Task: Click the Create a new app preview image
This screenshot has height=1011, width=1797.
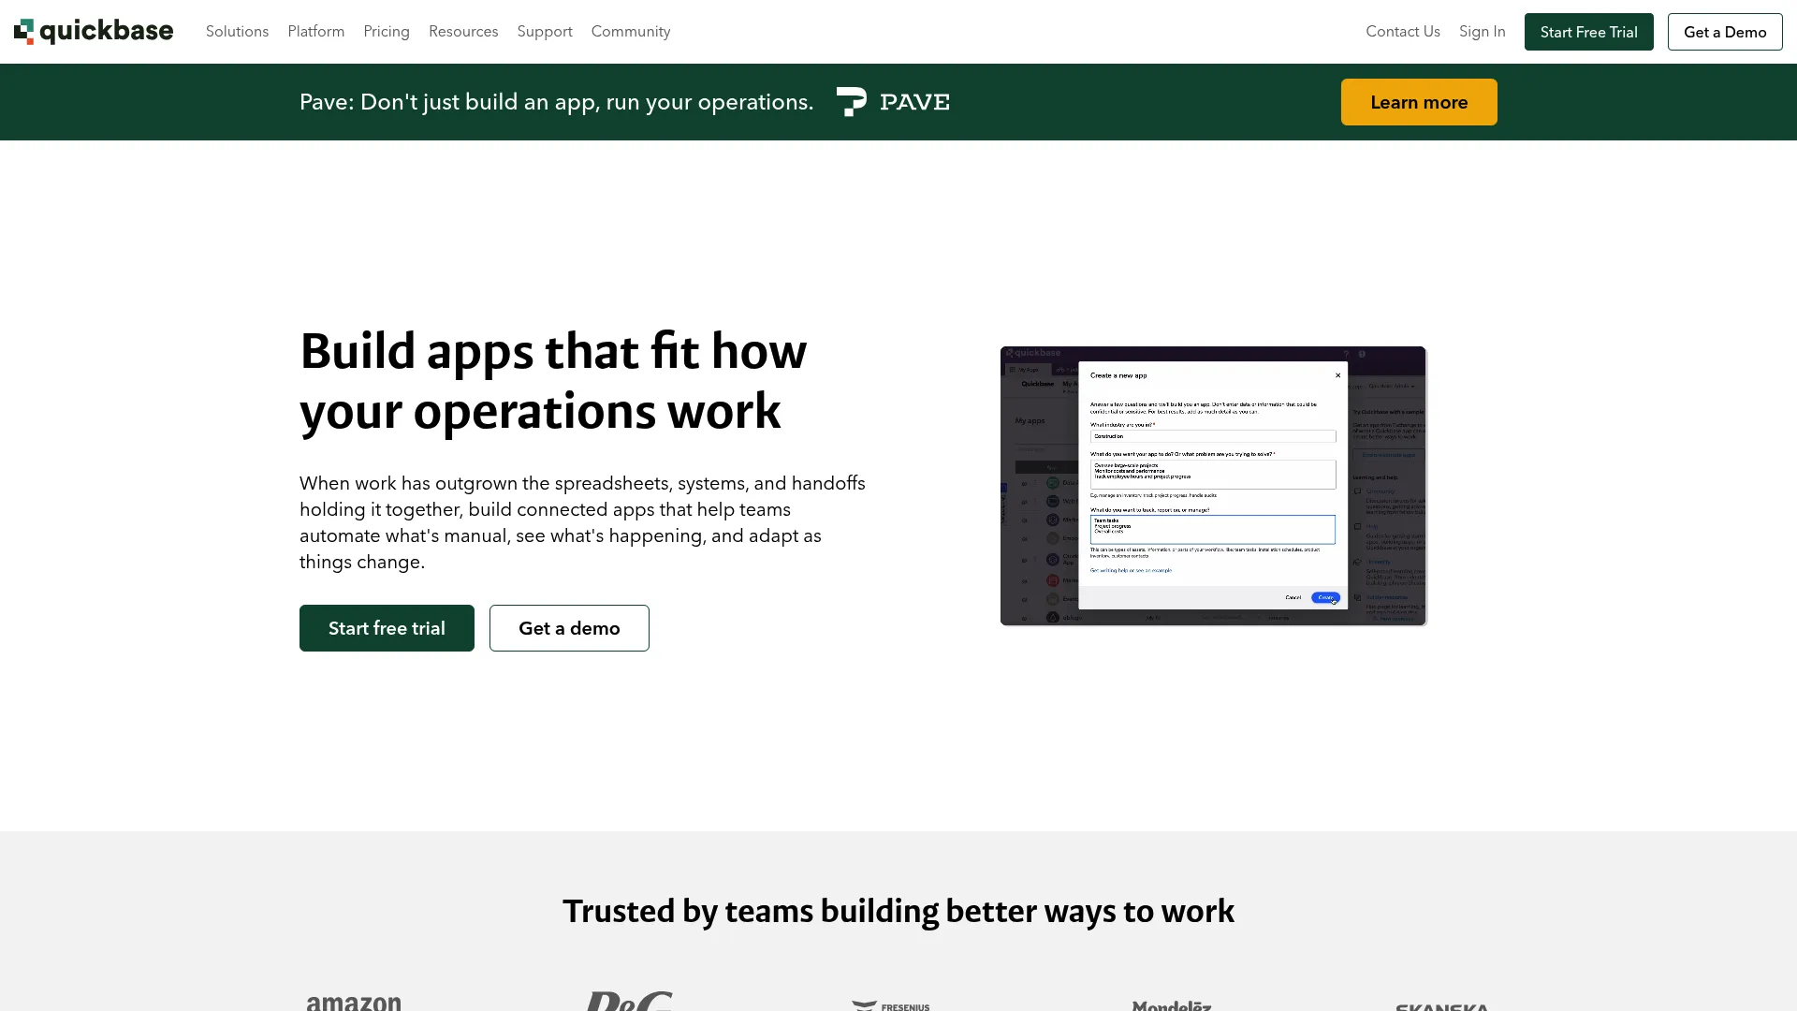Action: point(1213,486)
